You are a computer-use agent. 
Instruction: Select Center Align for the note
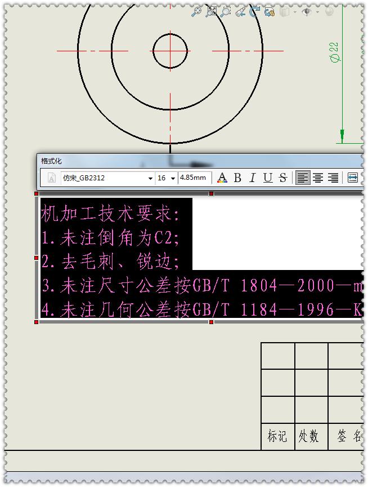click(x=318, y=178)
